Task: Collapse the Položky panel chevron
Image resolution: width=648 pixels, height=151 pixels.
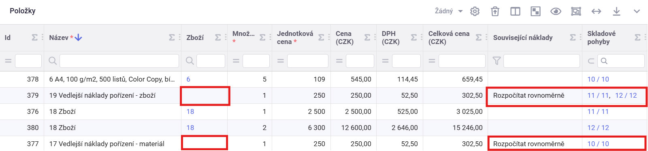Action: pyautogui.click(x=637, y=11)
